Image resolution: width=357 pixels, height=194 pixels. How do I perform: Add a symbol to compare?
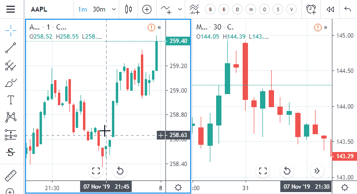pyautogui.click(x=147, y=9)
